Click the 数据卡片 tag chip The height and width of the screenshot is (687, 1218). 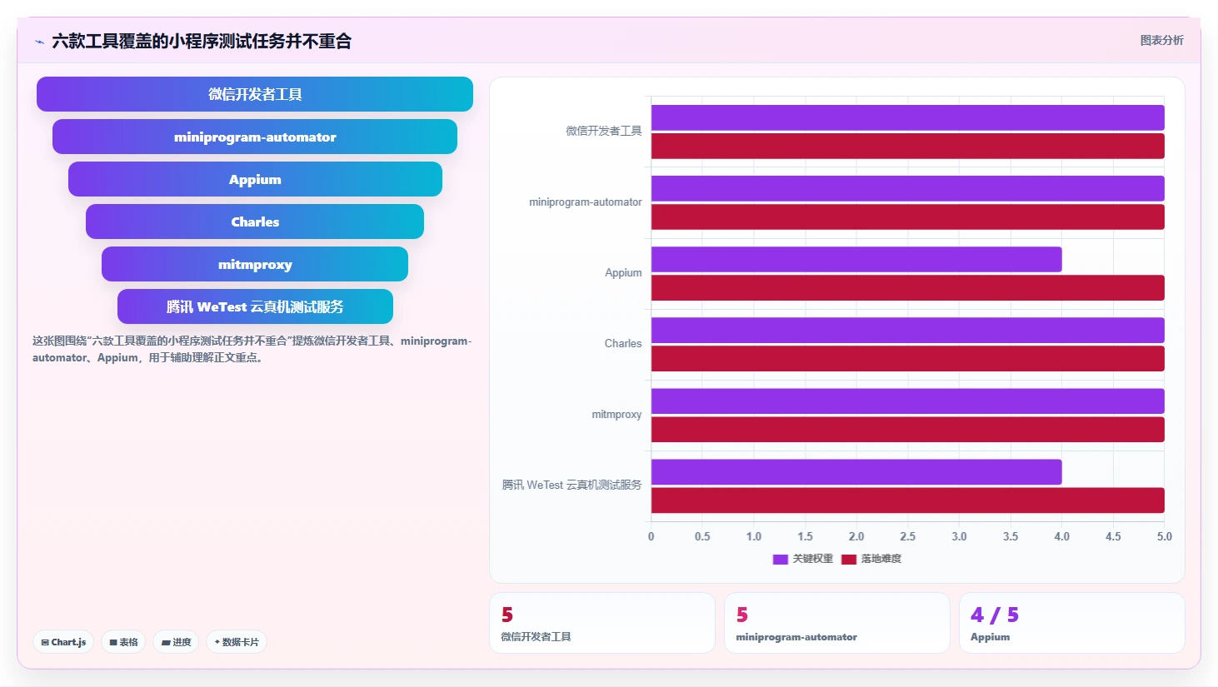(x=237, y=642)
